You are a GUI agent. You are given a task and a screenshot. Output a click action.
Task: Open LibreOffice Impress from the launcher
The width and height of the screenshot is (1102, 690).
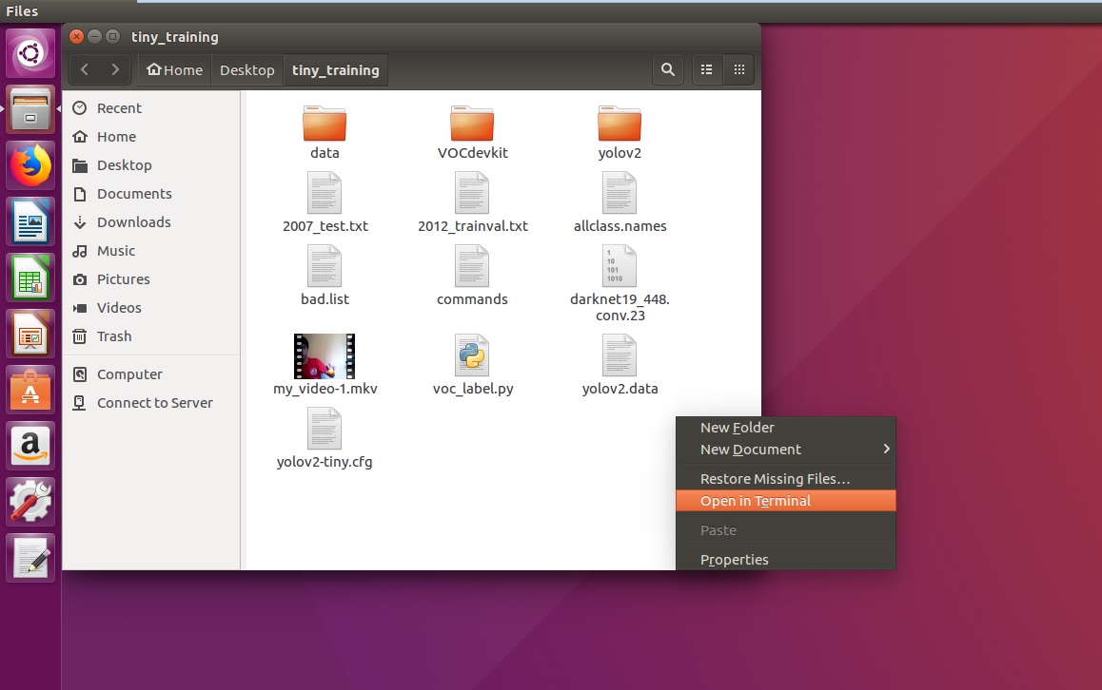point(30,335)
